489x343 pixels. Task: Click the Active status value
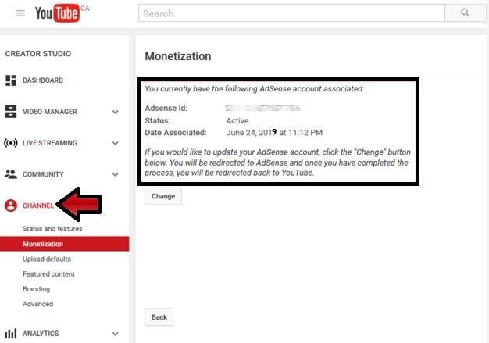point(237,120)
